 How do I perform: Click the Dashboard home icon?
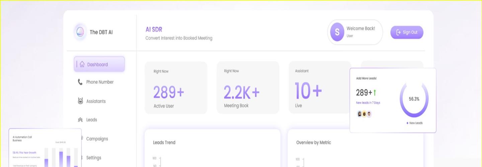pyautogui.click(x=82, y=64)
